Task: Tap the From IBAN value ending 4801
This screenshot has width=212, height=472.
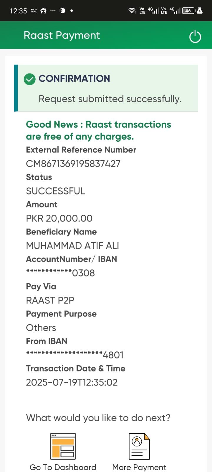Action: pyautogui.click(x=75, y=355)
